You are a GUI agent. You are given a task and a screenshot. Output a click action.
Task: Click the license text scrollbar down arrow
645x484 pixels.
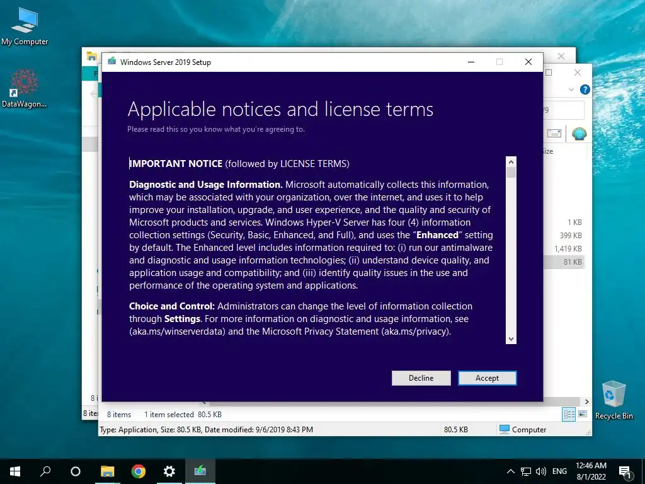[511, 338]
